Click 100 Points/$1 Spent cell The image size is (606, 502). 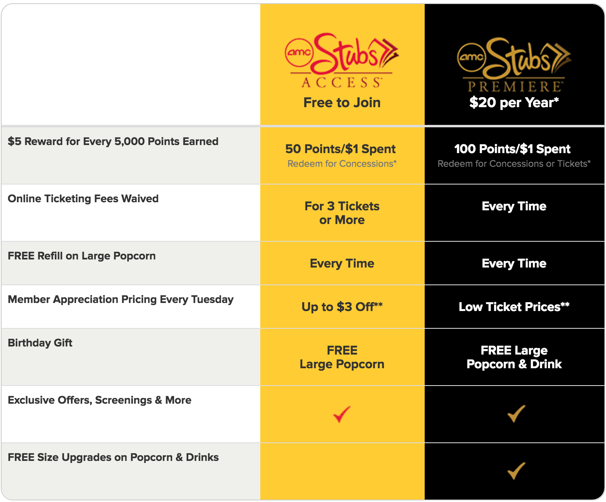click(515, 156)
